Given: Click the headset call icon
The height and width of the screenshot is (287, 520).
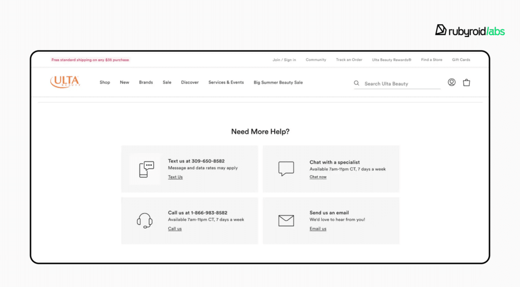Looking at the screenshot, I should (145, 221).
